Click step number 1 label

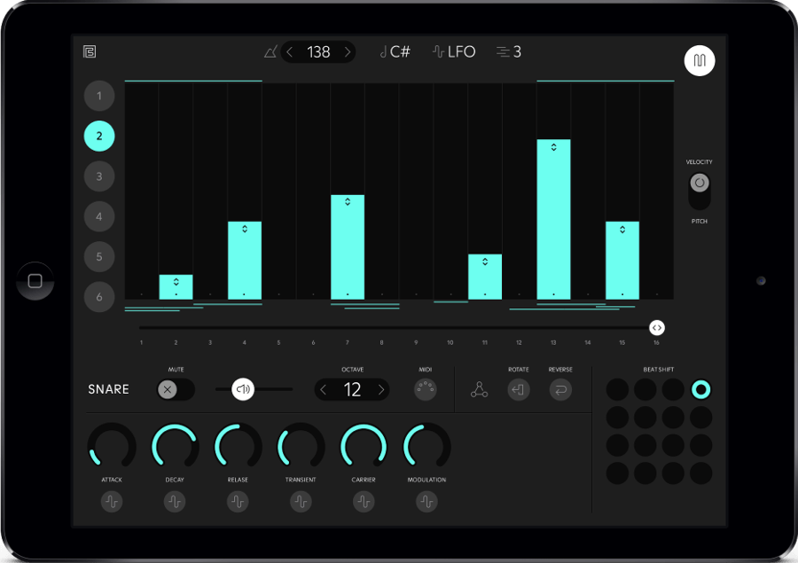[x=142, y=342]
